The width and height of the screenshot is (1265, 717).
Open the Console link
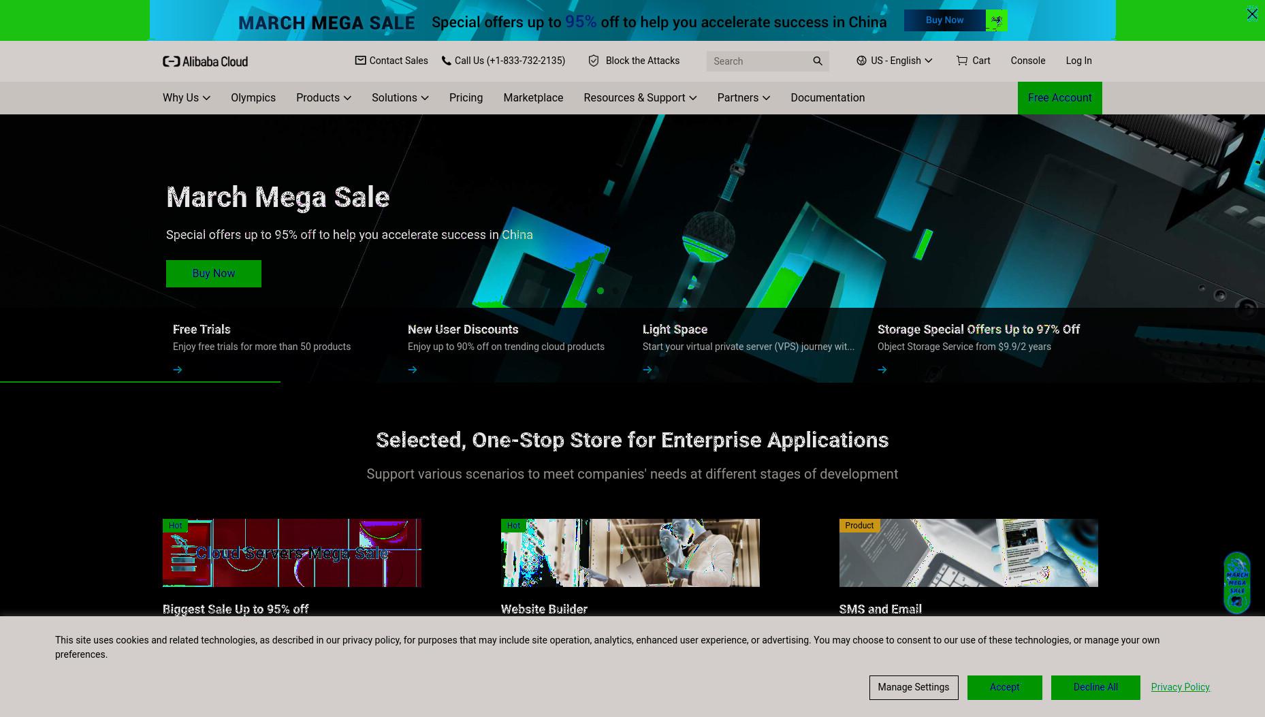click(1027, 61)
